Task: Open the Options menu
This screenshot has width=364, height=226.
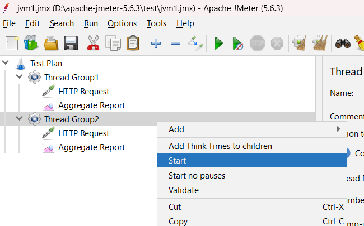Action: (x=122, y=23)
